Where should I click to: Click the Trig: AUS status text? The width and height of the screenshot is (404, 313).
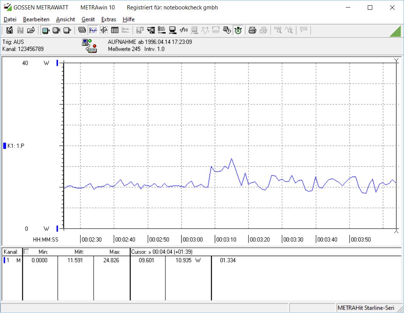tap(13, 42)
